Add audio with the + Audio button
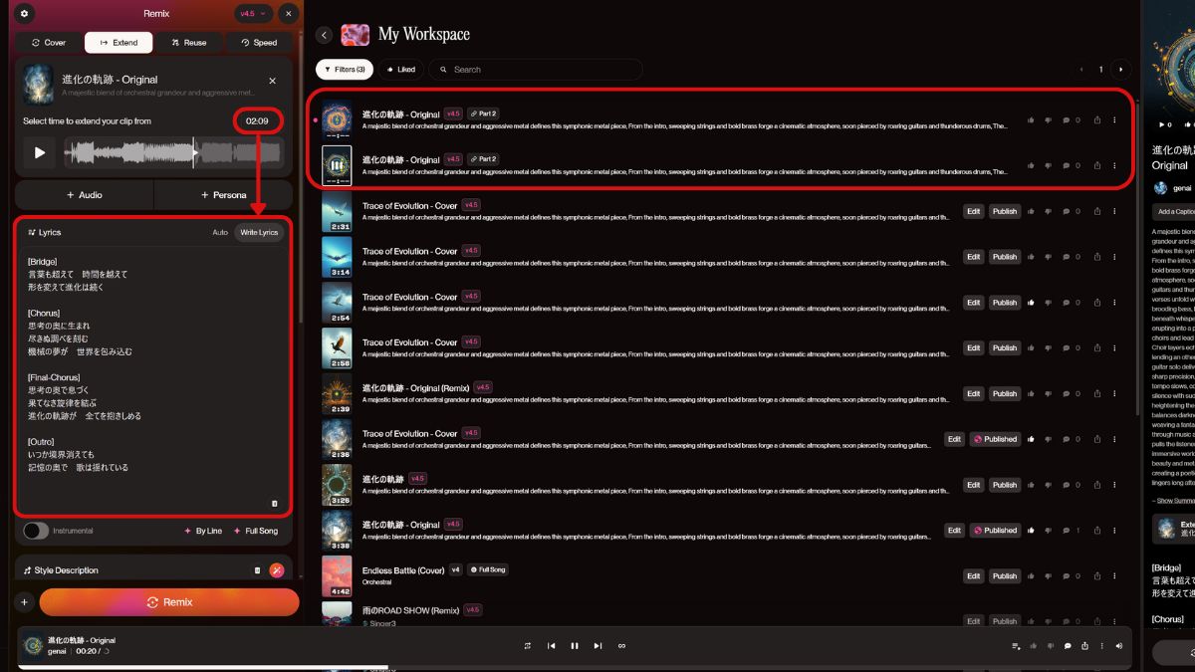The height and width of the screenshot is (672, 1195). [x=85, y=195]
